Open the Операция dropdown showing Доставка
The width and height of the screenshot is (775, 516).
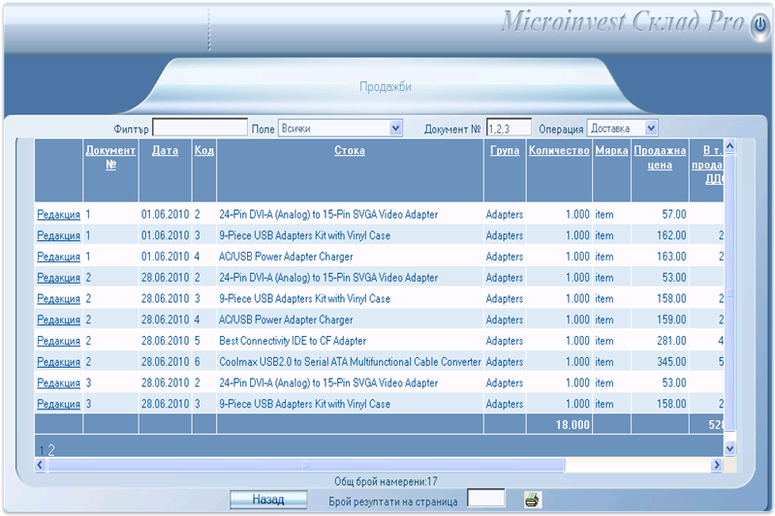622,129
